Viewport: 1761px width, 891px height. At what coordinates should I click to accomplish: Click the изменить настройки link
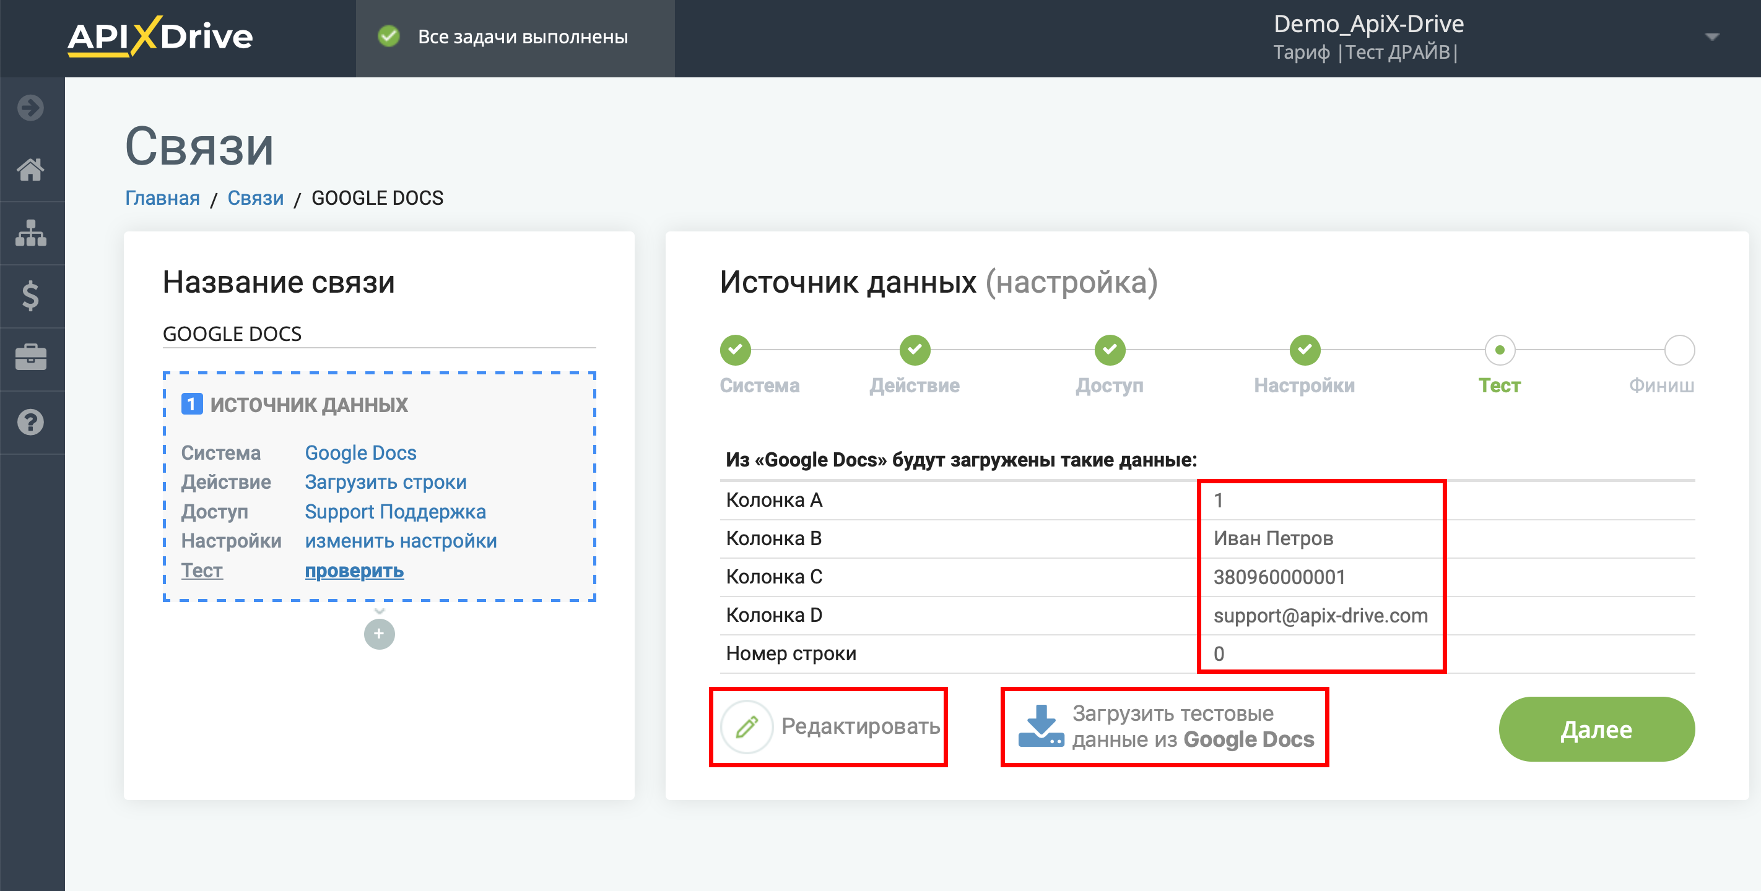tap(401, 540)
